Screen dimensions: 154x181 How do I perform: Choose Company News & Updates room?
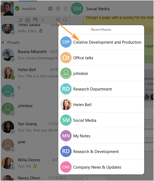[x=101, y=167]
